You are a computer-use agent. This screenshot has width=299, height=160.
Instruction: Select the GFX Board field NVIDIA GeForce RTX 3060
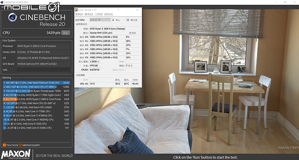tap(43, 64)
